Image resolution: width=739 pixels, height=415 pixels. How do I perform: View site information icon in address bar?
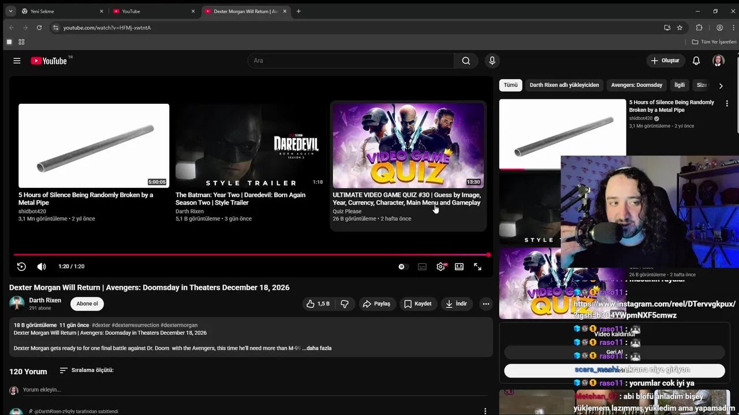point(55,28)
